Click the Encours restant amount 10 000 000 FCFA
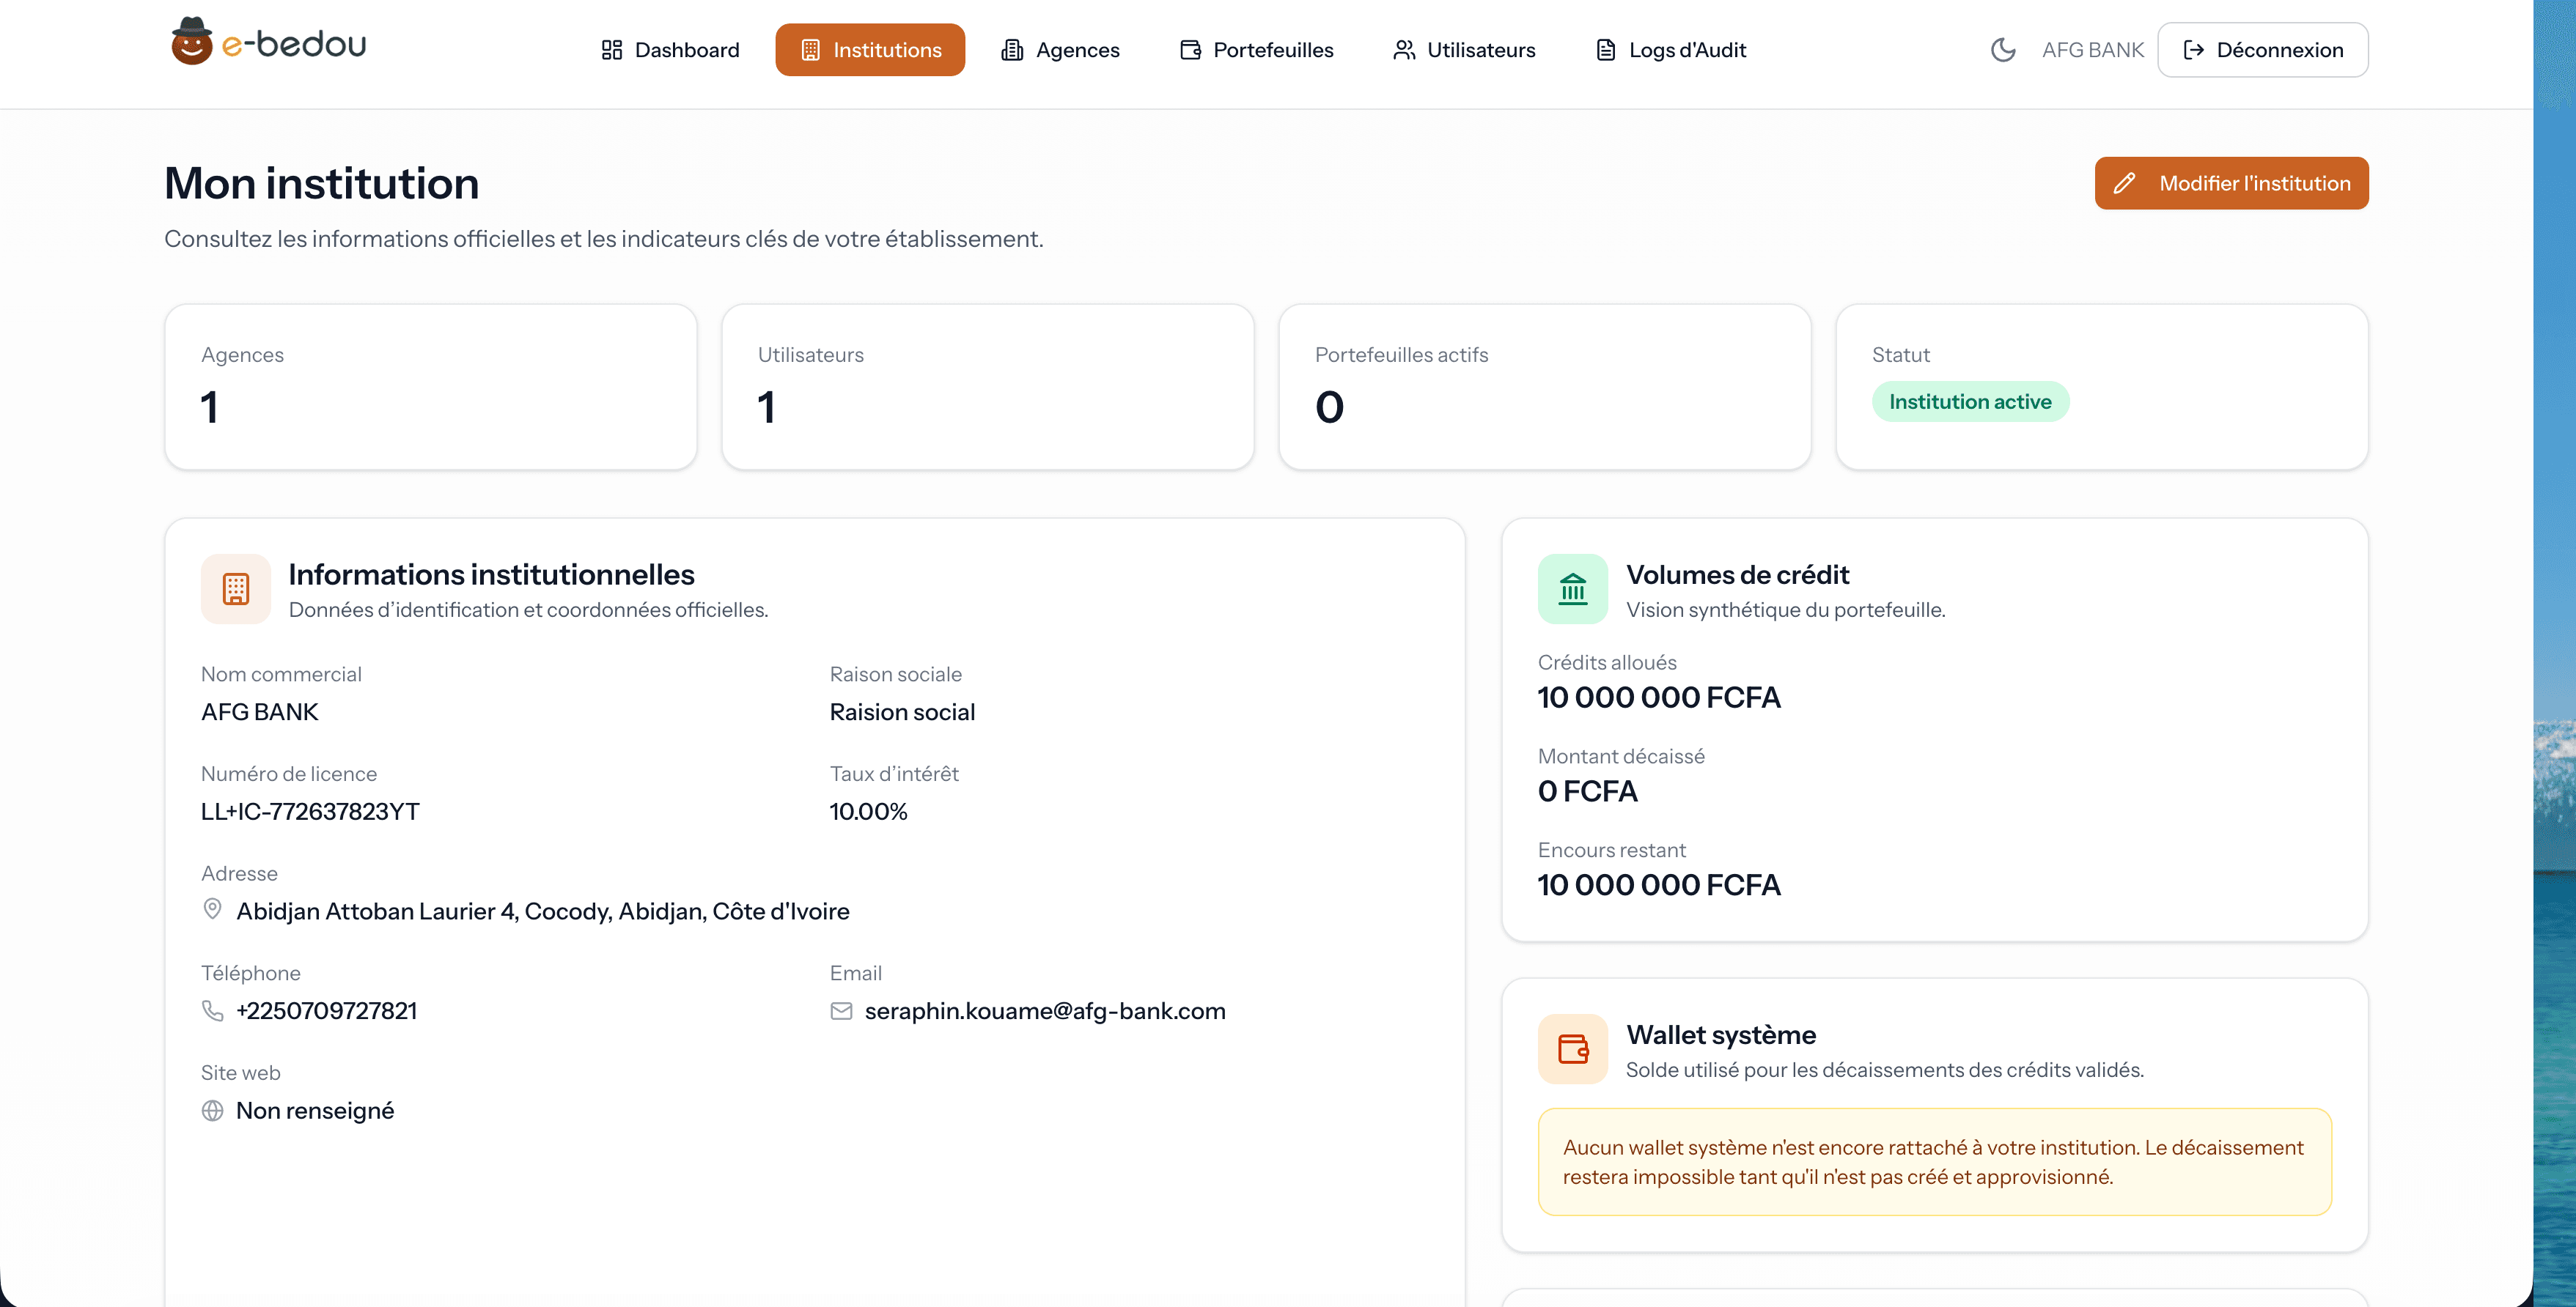The image size is (2576, 1307). [x=1659, y=885]
